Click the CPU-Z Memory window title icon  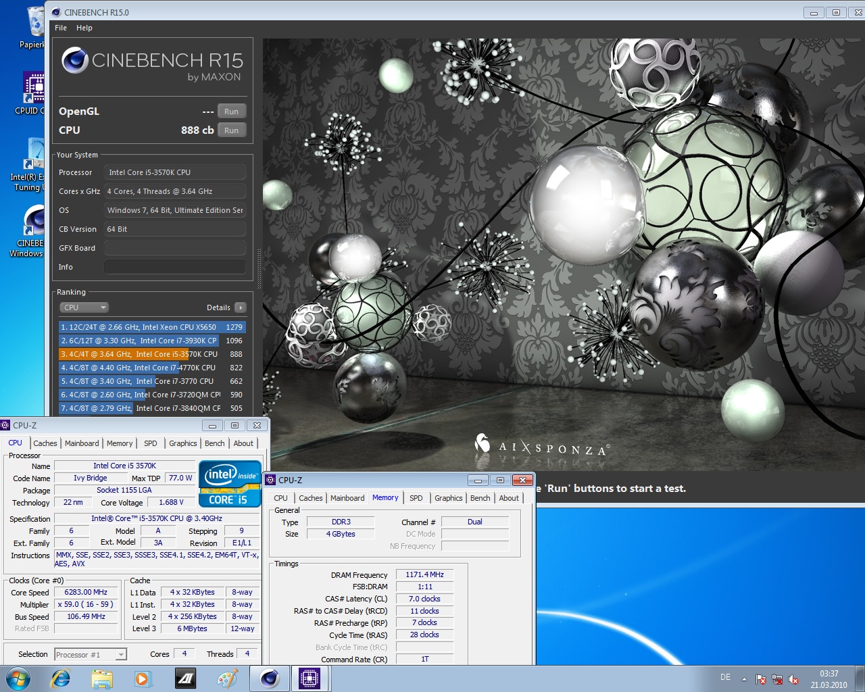click(x=271, y=480)
